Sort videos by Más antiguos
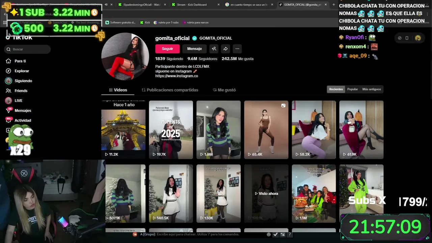Image resolution: width=432 pixels, height=243 pixels. [x=372, y=89]
